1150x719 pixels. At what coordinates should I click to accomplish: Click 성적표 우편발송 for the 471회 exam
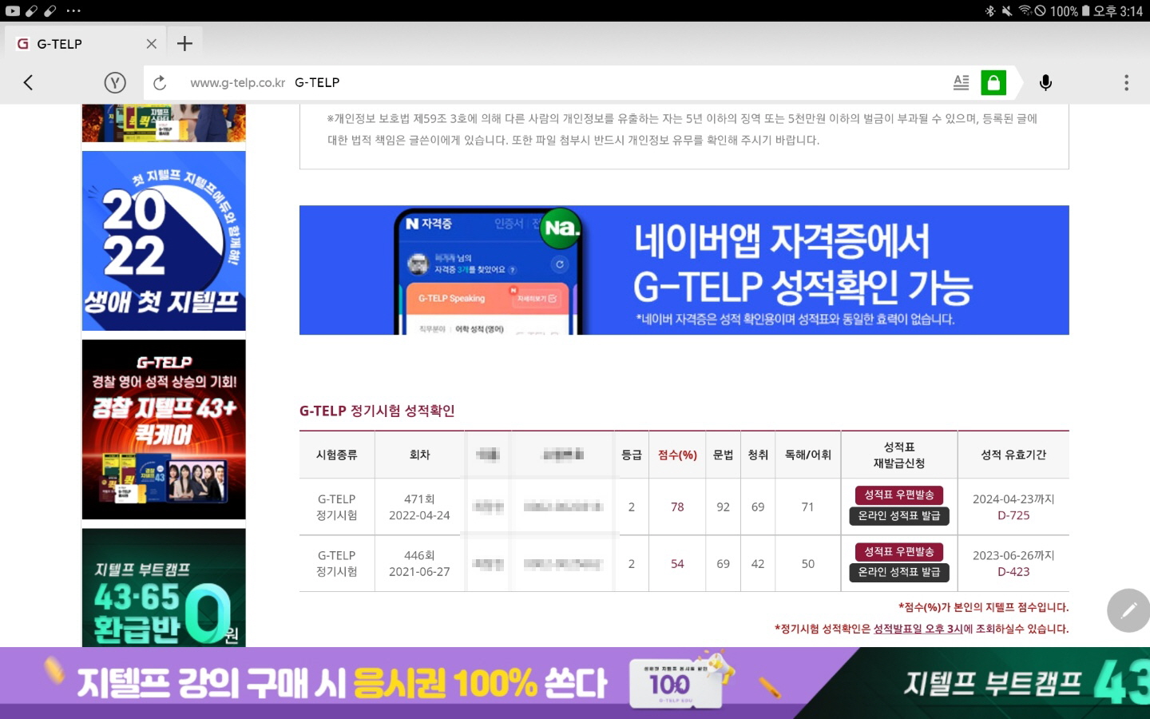898,495
